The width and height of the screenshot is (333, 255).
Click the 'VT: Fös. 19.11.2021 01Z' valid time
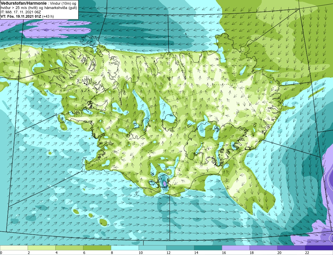(21, 16)
